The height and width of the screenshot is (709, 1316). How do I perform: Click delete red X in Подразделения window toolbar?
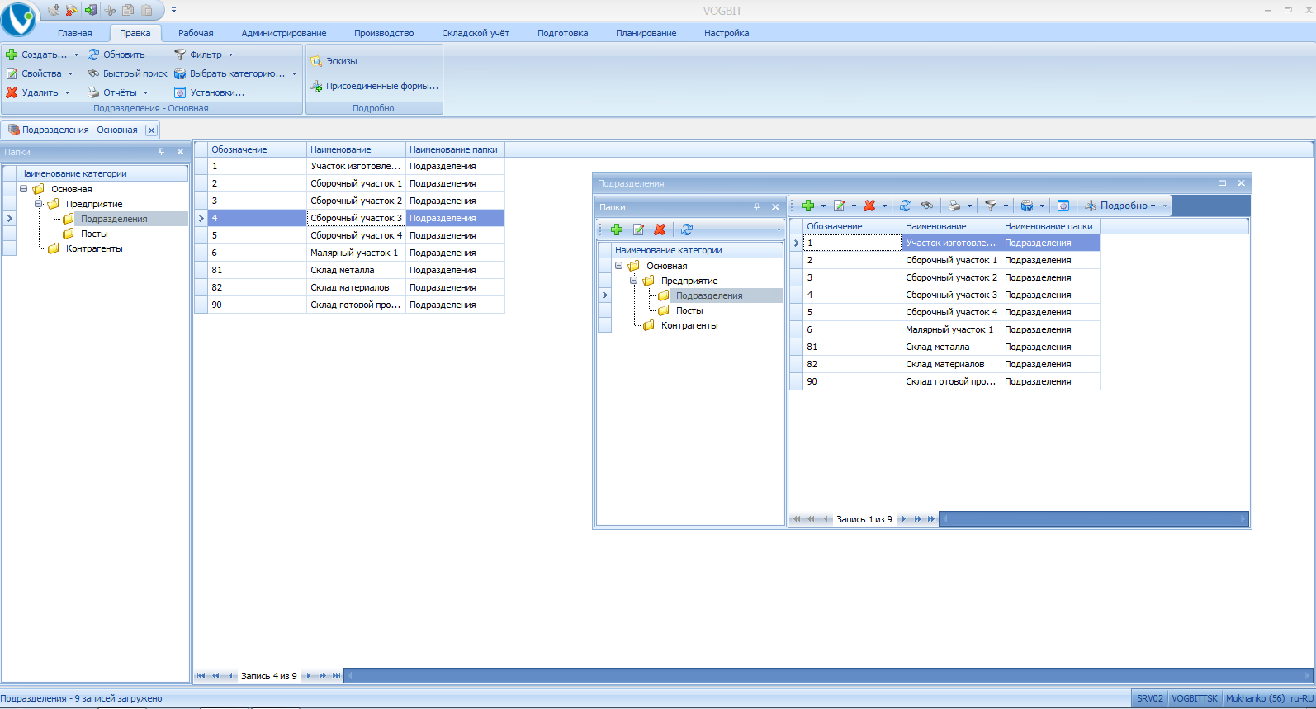pos(869,206)
